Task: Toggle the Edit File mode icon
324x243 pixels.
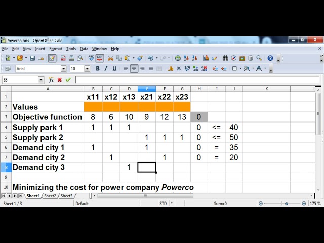Action: click(52, 58)
